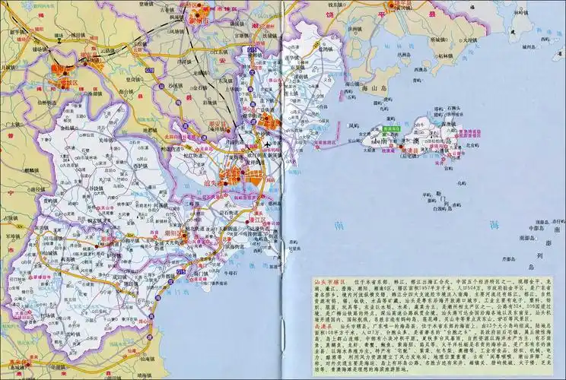The height and width of the screenshot is (380, 566).
Task: Click the red 汕头市 city label
Action: pos(214,182)
